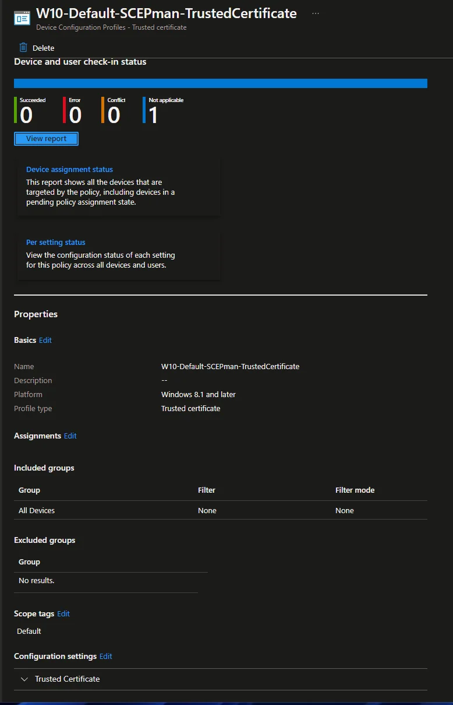Open Device assignment status report
Image resolution: width=453 pixels, height=705 pixels.
click(69, 170)
